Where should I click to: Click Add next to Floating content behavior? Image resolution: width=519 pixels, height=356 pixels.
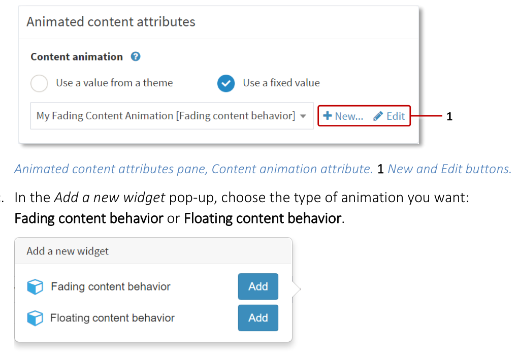point(258,318)
